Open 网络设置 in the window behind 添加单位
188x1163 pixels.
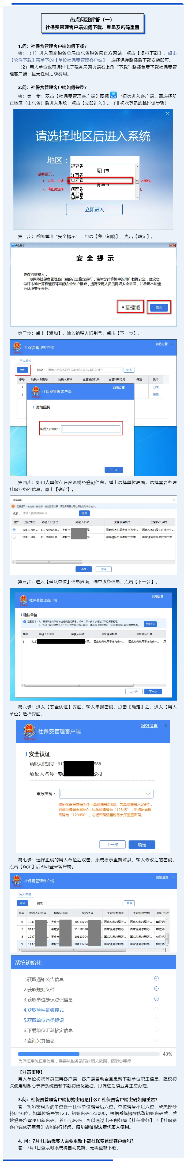click(161, 344)
